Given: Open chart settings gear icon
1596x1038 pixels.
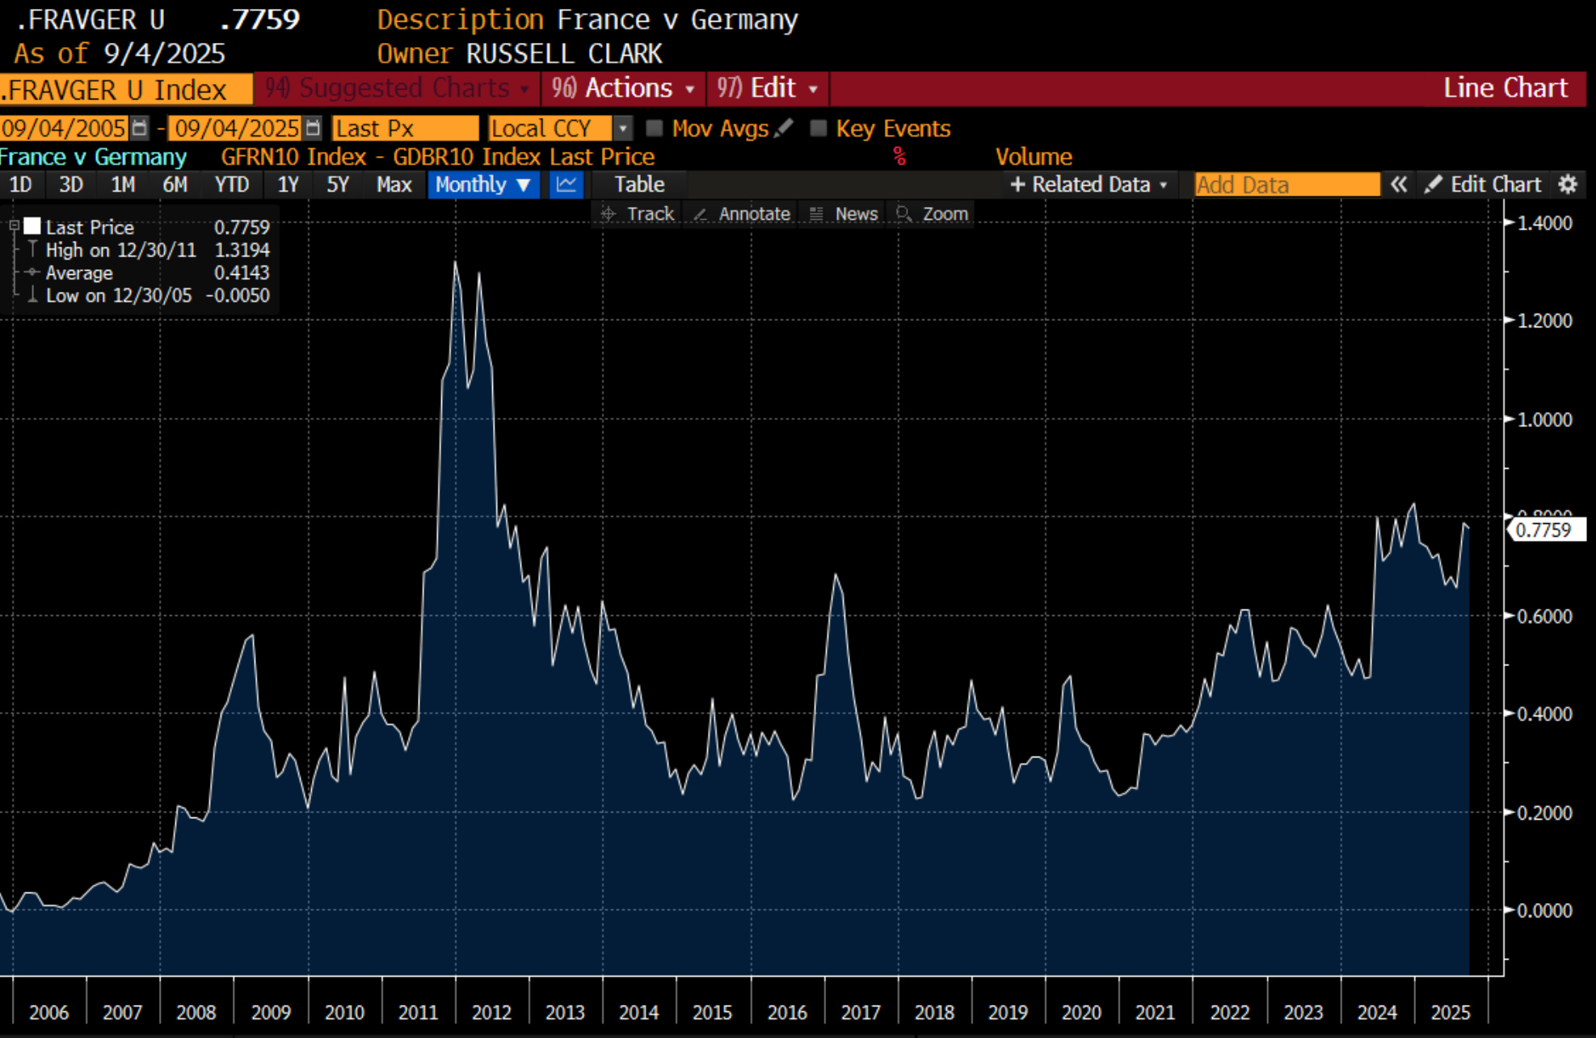Looking at the screenshot, I should (1568, 184).
